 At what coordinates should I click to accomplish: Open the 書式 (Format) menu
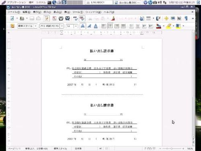tap(57, 12)
